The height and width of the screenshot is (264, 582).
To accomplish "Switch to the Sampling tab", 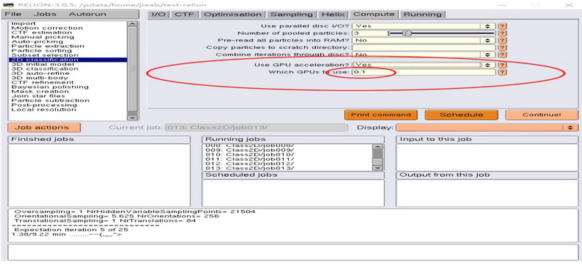I will tap(292, 15).
